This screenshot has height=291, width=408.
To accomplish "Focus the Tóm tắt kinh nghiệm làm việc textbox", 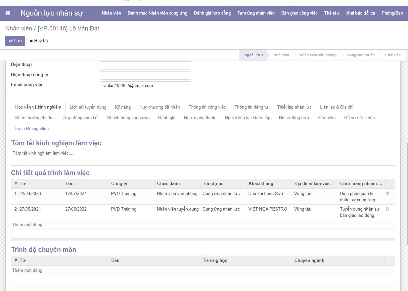I will 203,157.
